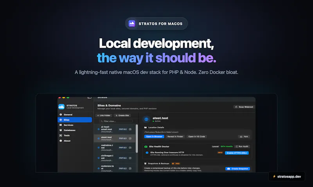Open the General section in the sidebar

[75, 114]
